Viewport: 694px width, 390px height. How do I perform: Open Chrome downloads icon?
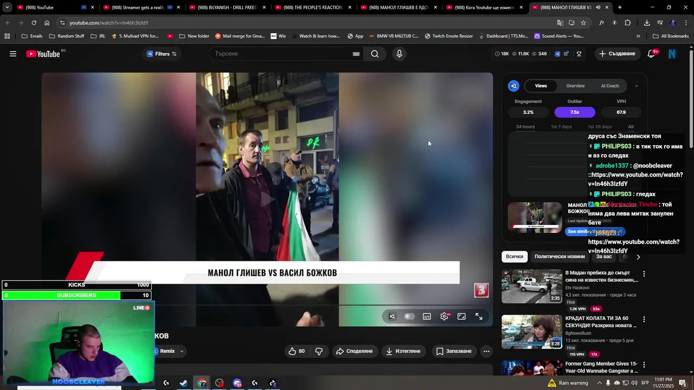647,23
